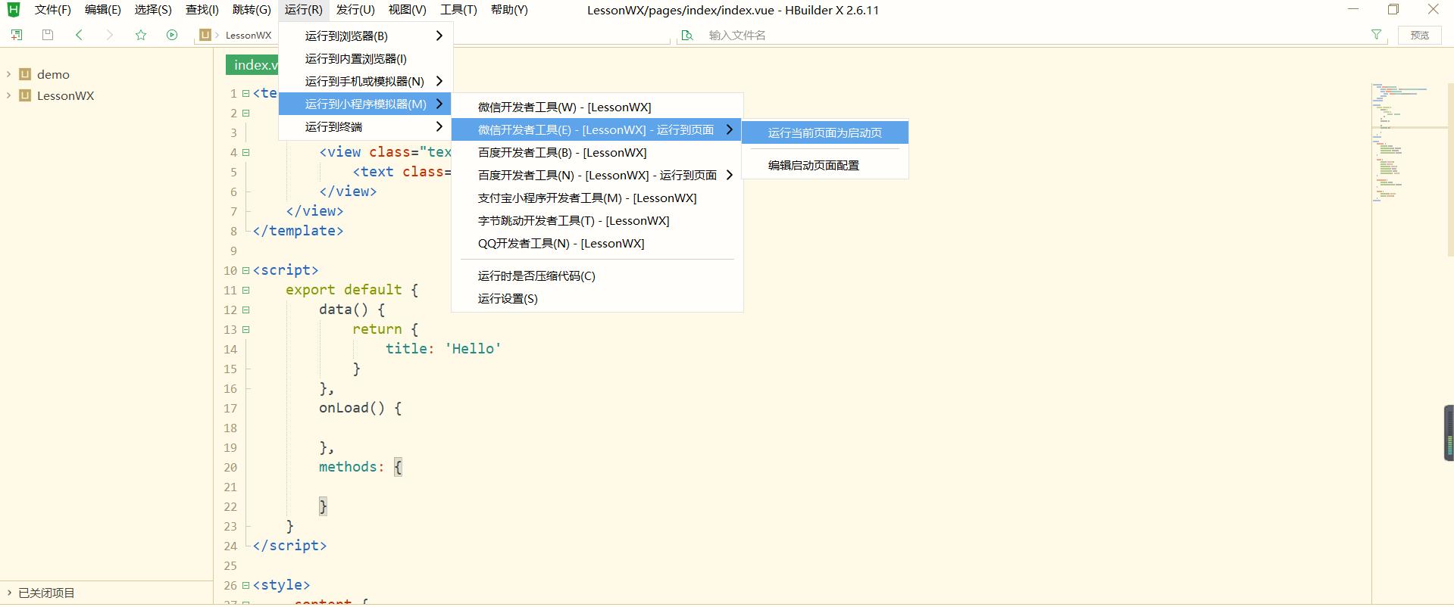Go back with the left arrow icon
This screenshot has height=607, width=1454.
click(79, 35)
